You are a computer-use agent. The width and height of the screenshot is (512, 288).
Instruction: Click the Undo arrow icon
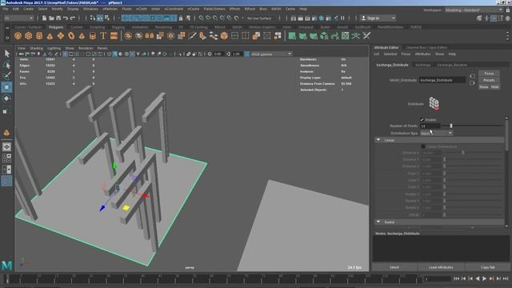click(66, 18)
